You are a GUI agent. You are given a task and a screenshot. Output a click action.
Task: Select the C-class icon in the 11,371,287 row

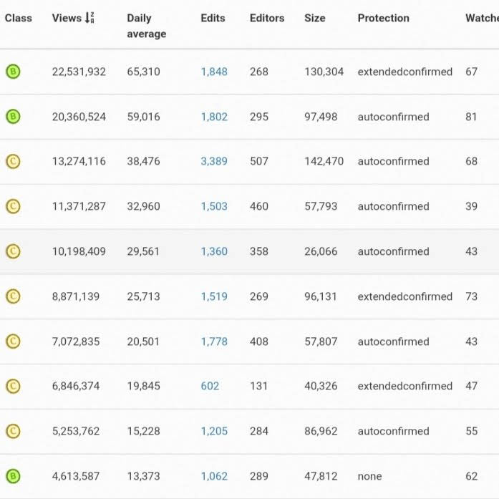[x=13, y=206]
